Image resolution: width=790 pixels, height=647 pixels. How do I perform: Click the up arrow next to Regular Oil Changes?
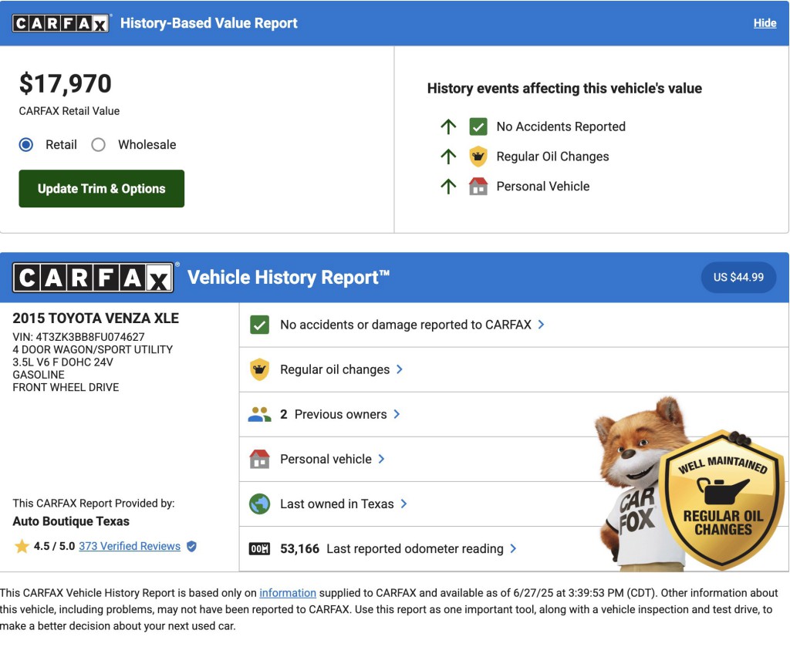[x=448, y=157]
